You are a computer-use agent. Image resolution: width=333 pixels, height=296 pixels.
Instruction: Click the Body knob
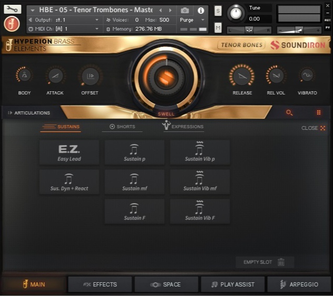pos(24,75)
